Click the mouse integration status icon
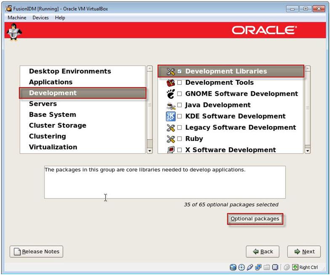This screenshot has width=330, height=275. point(287,267)
